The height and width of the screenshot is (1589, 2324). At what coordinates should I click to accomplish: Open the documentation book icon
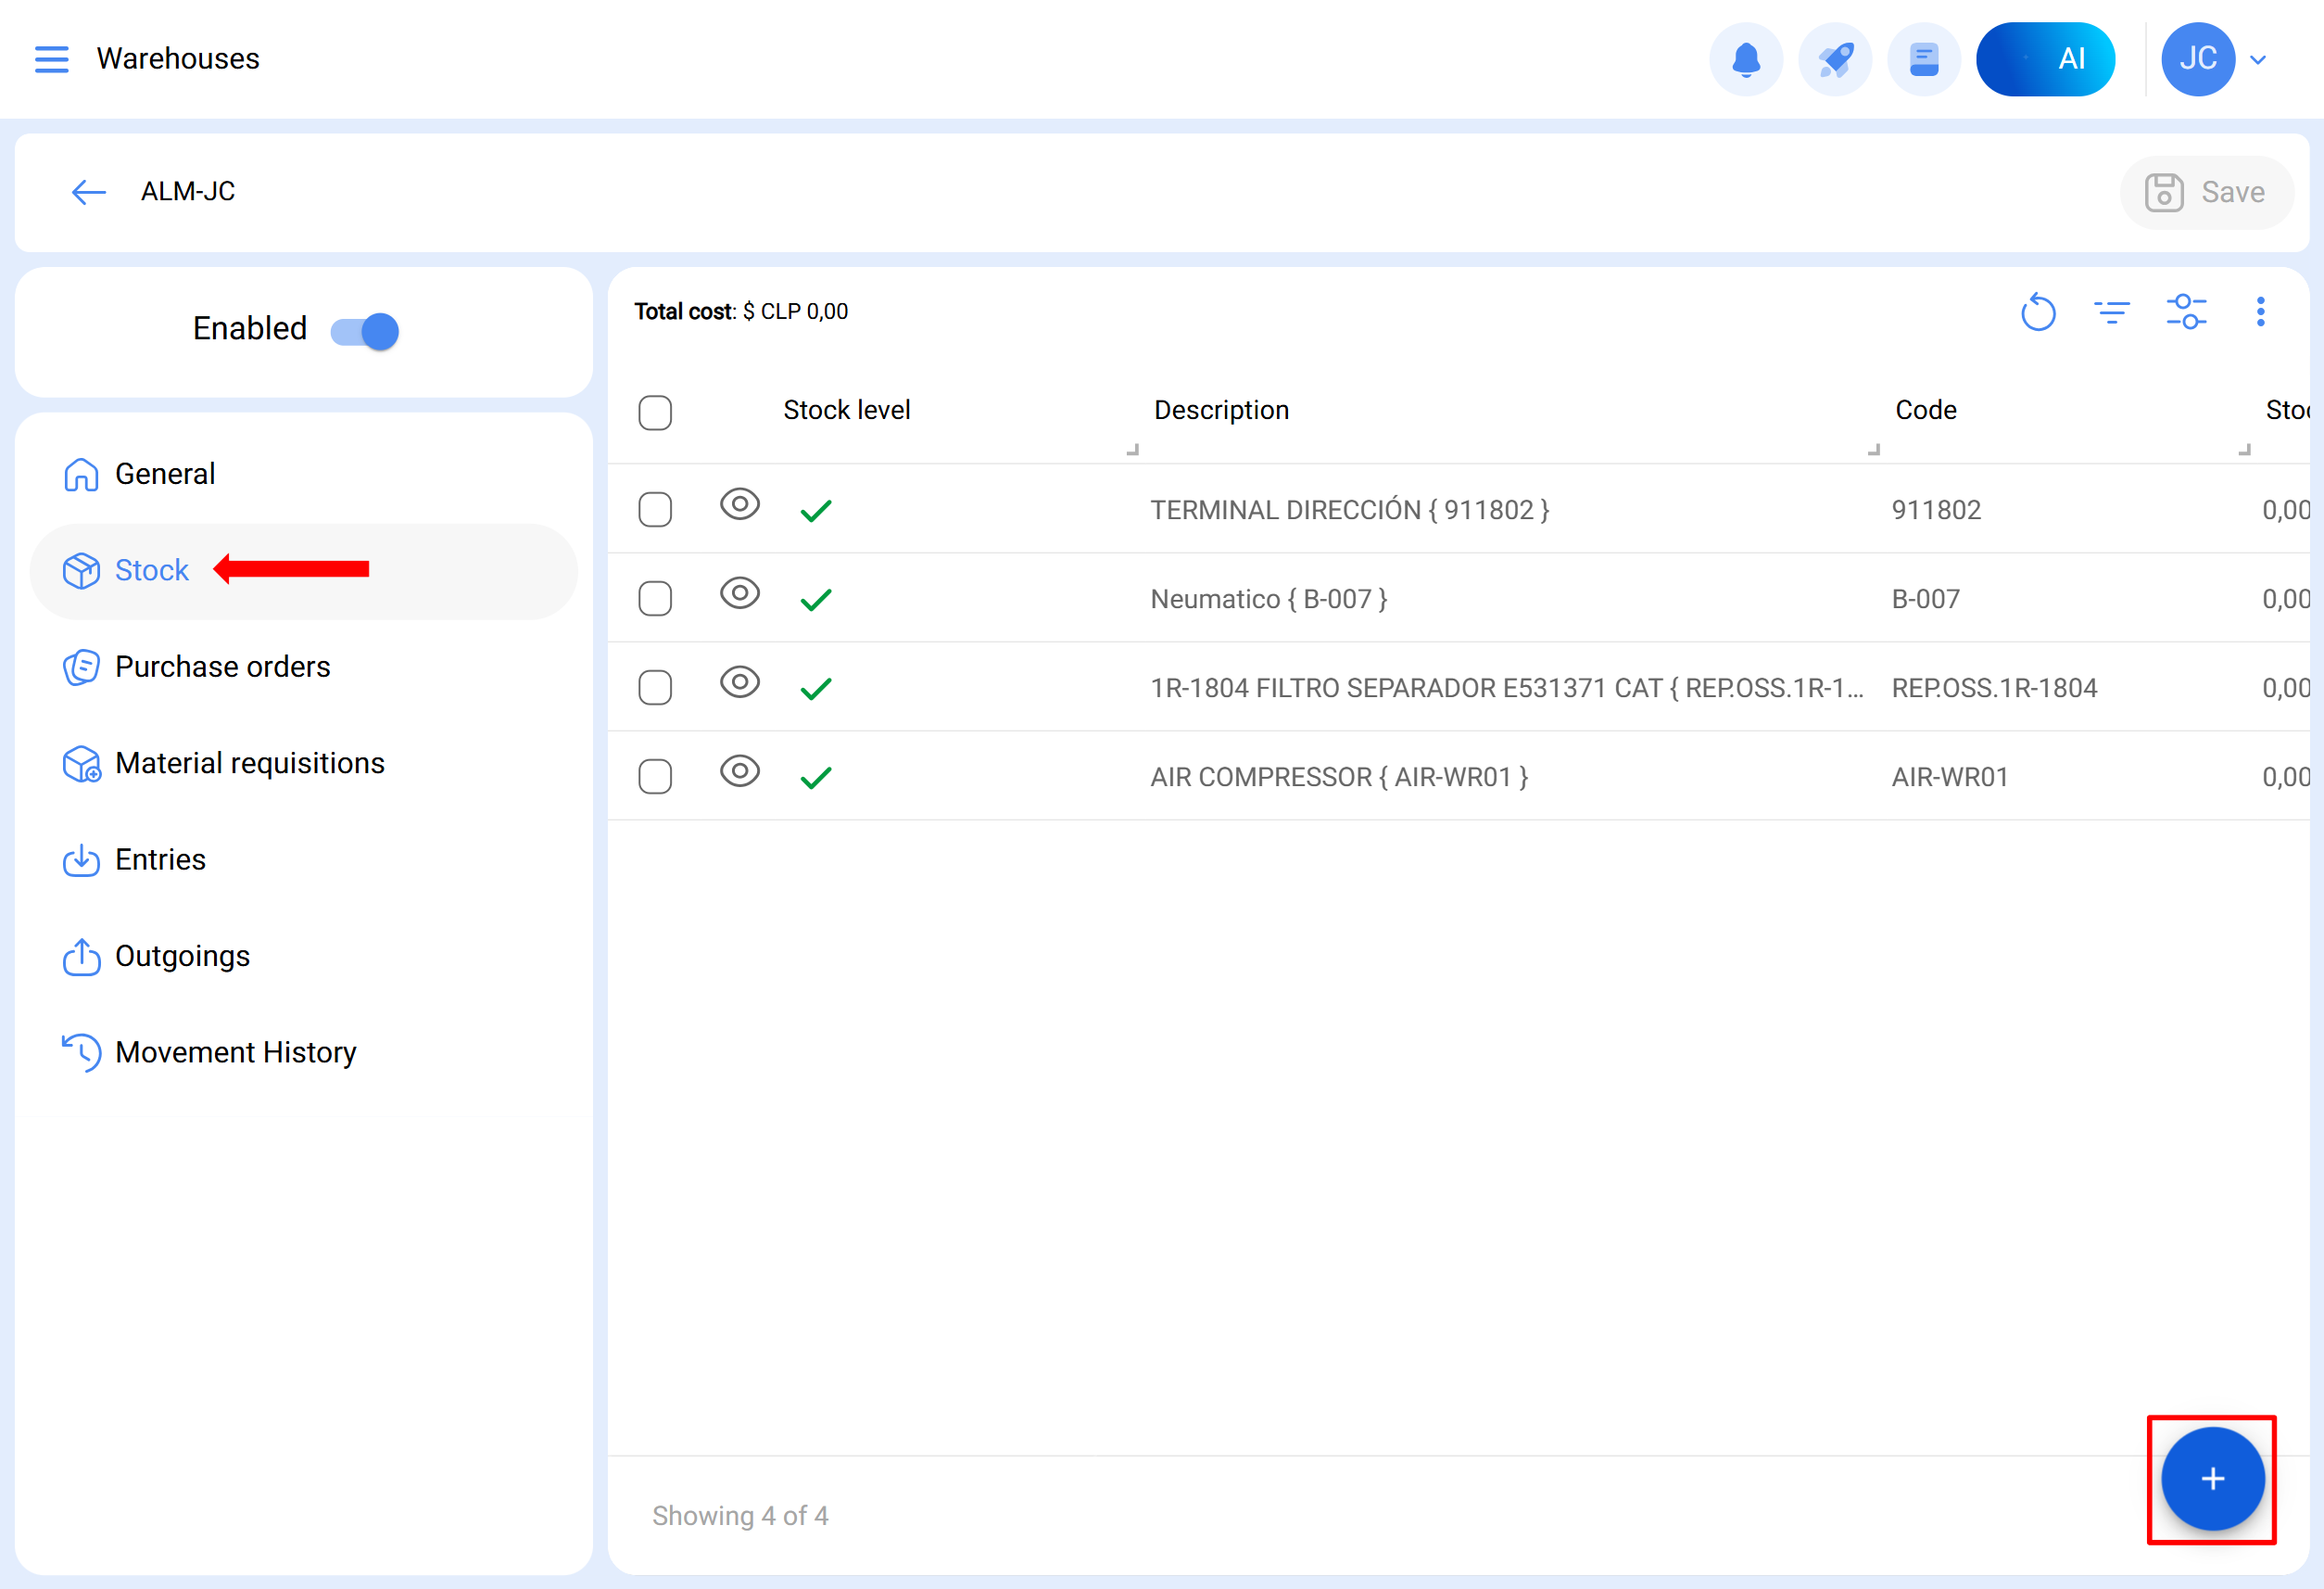(x=1923, y=59)
